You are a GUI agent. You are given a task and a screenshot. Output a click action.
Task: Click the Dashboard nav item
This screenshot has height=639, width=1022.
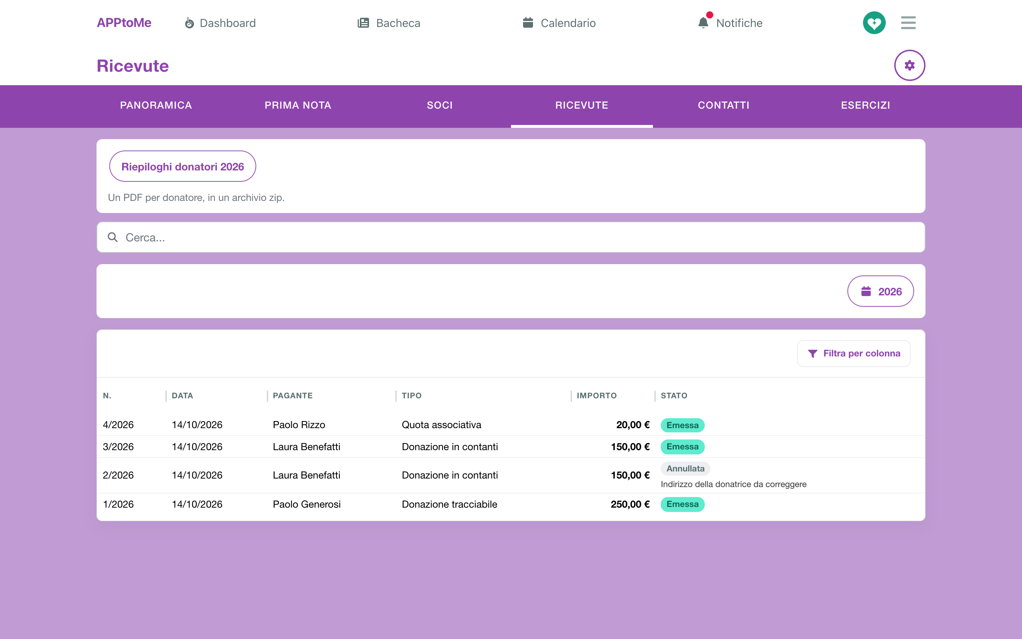tap(220, 23)
